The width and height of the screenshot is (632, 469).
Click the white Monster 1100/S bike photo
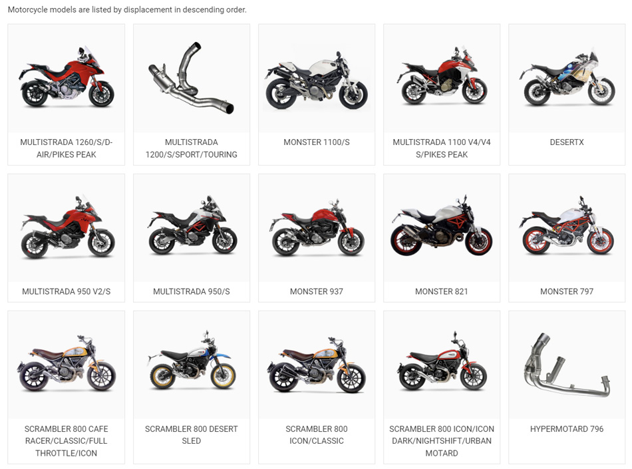[317, 78]
